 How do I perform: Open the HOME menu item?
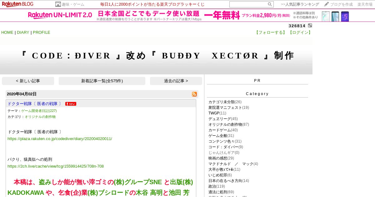tap(7, 33)
